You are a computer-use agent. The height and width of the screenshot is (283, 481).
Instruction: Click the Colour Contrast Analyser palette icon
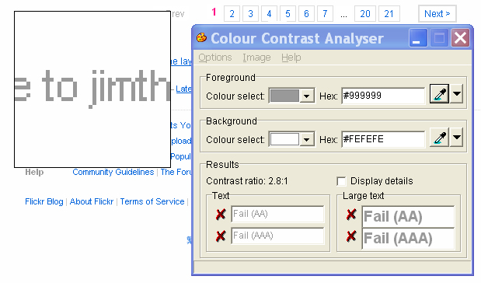pyautogui.click(x=201, y=38)
